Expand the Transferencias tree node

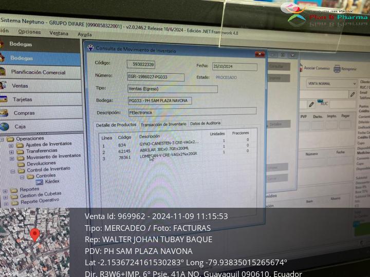point(11,152)
